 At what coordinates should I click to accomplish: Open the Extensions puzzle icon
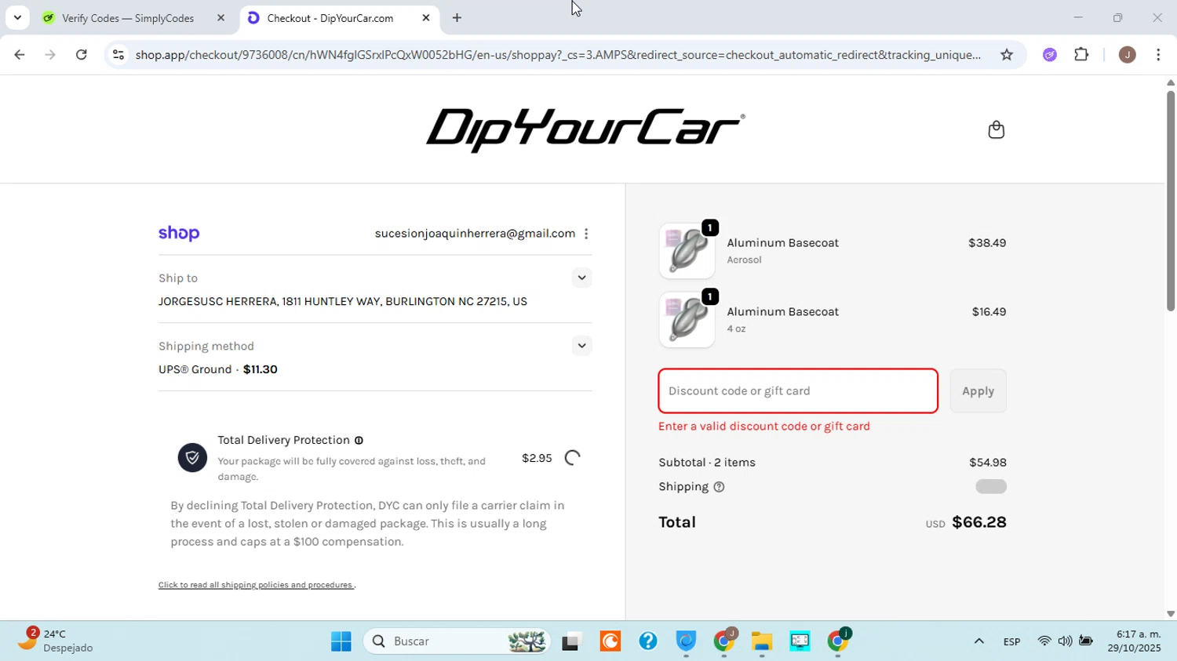coord(1081,55)
